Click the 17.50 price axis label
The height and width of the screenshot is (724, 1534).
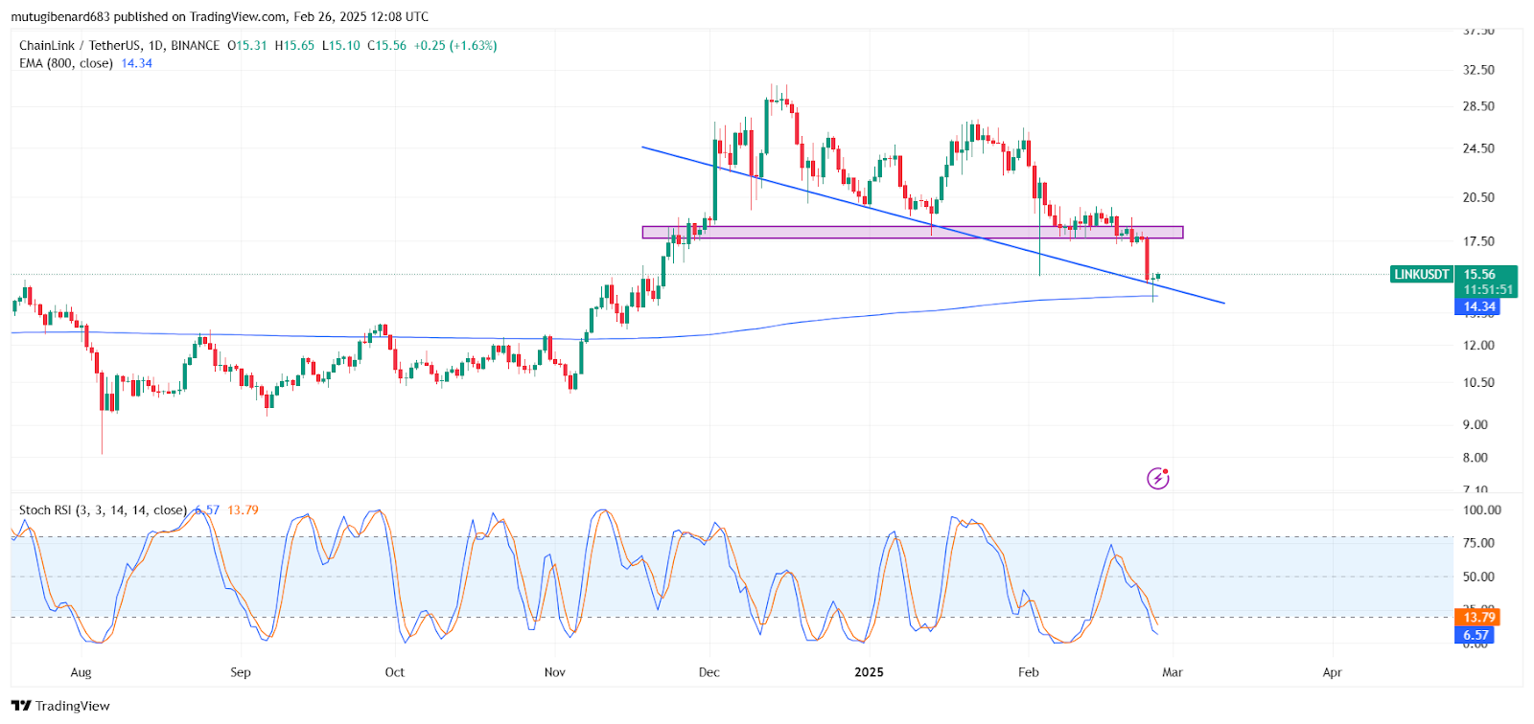[x=1478, y=241]
